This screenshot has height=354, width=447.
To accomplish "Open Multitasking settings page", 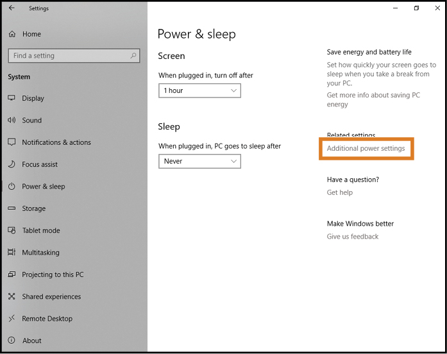I will click(x=41, y=253).
